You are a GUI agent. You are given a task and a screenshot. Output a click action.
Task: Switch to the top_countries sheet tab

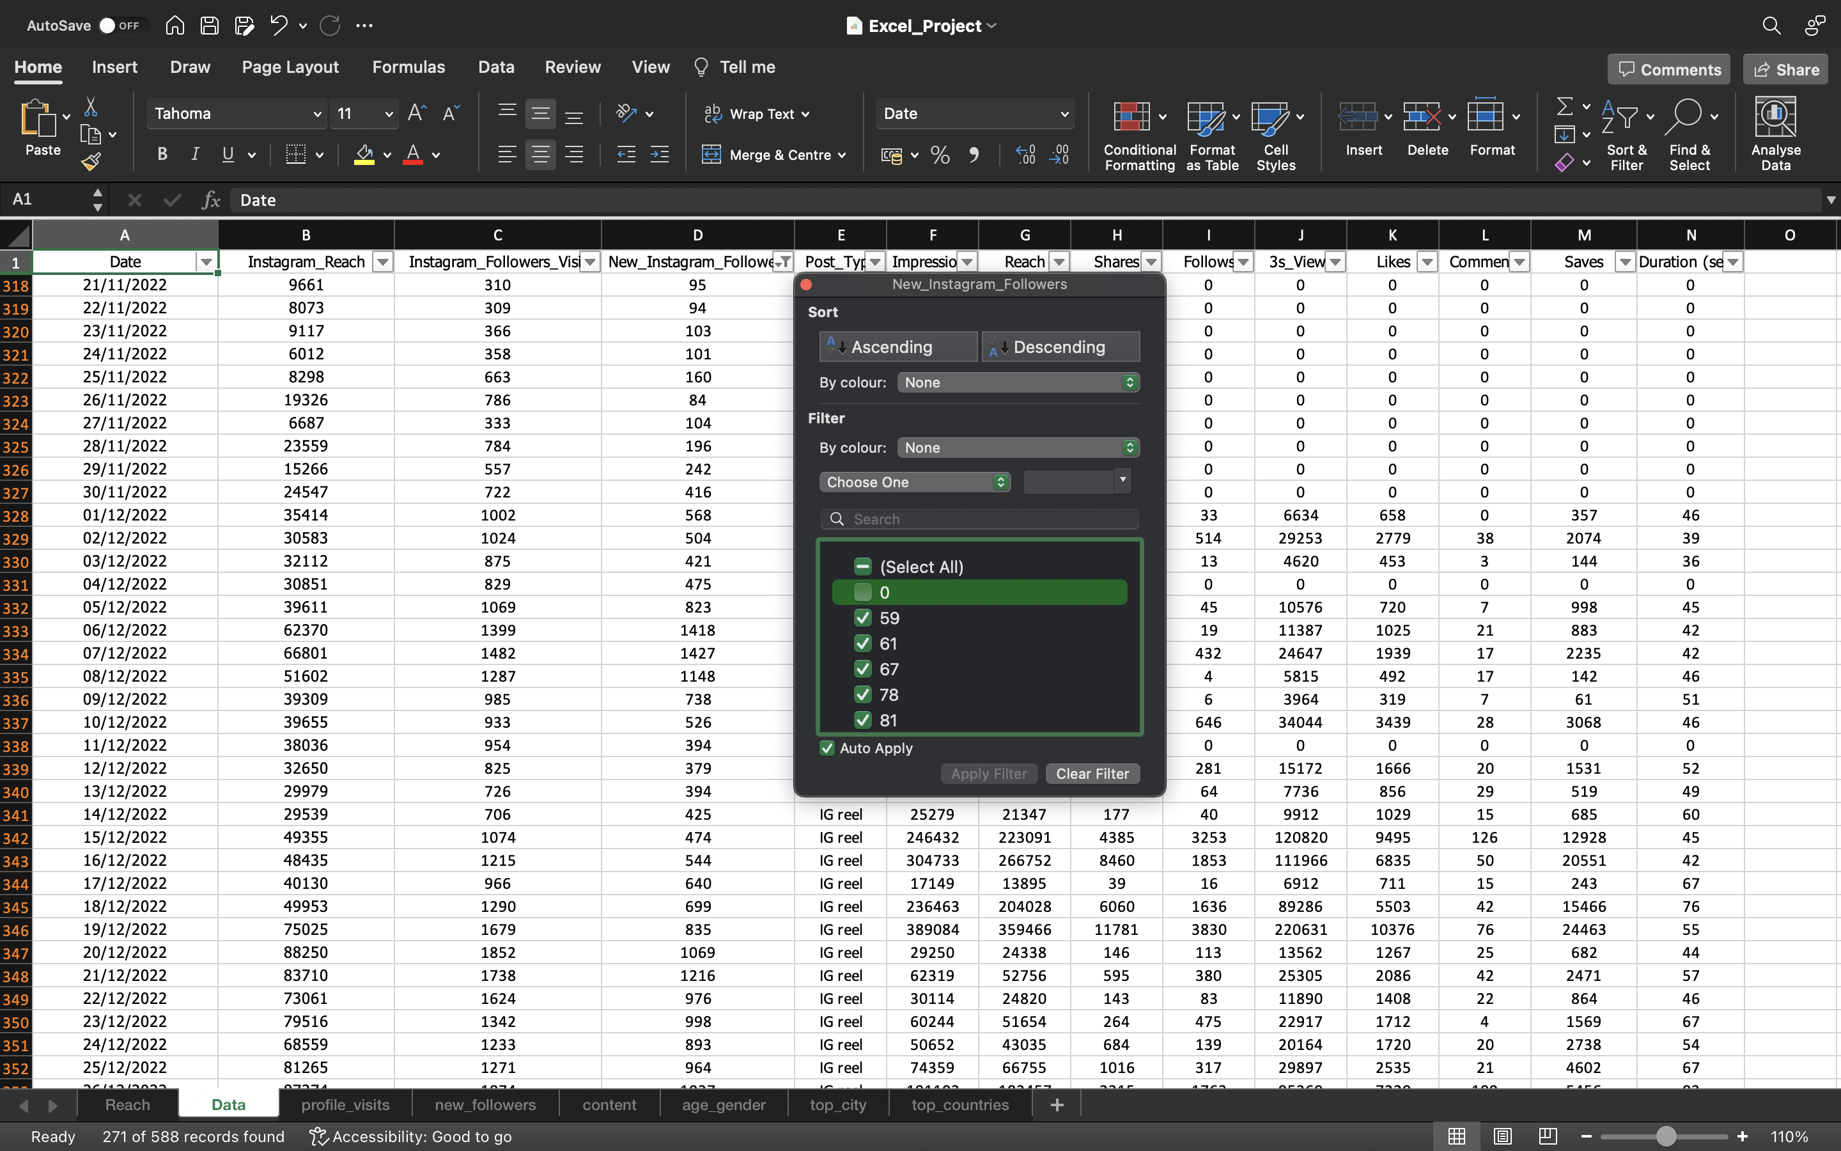960,1104
